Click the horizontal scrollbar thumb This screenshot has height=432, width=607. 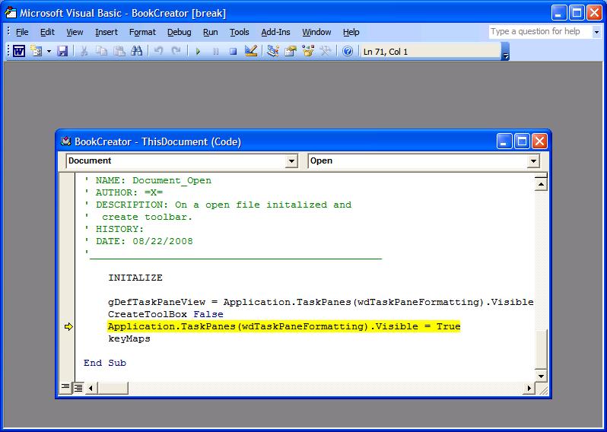click(x=113, y=387)
